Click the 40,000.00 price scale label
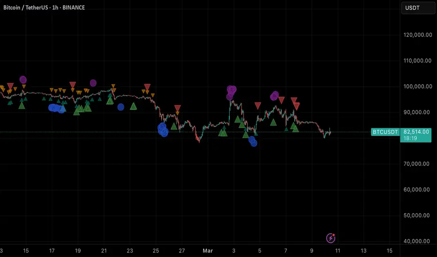Screen dimensions: 437x257 click(x=417, y=241)
